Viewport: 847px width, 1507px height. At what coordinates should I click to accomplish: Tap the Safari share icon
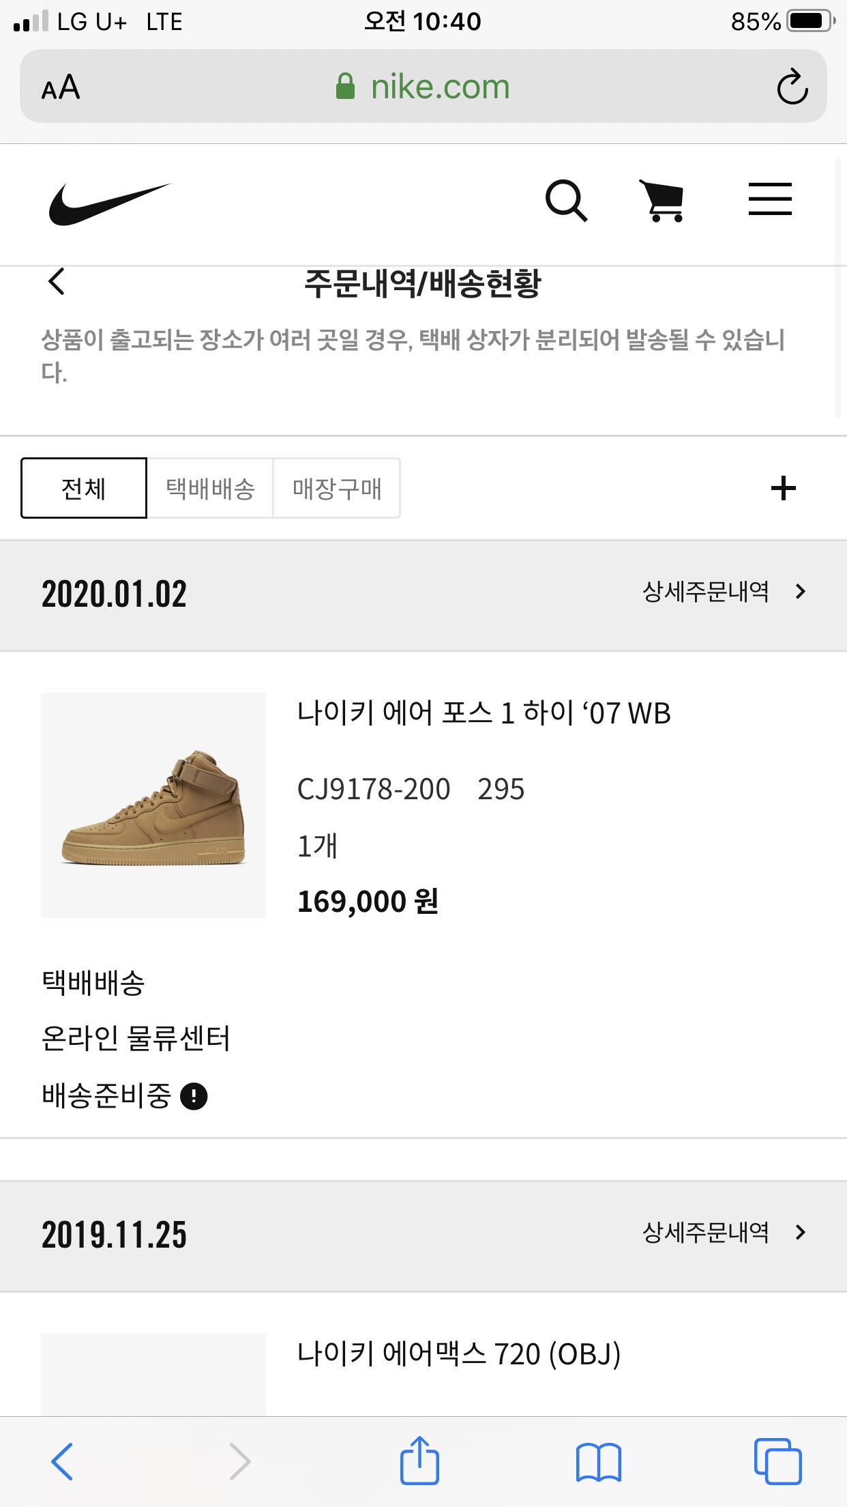click(419, 1461)
